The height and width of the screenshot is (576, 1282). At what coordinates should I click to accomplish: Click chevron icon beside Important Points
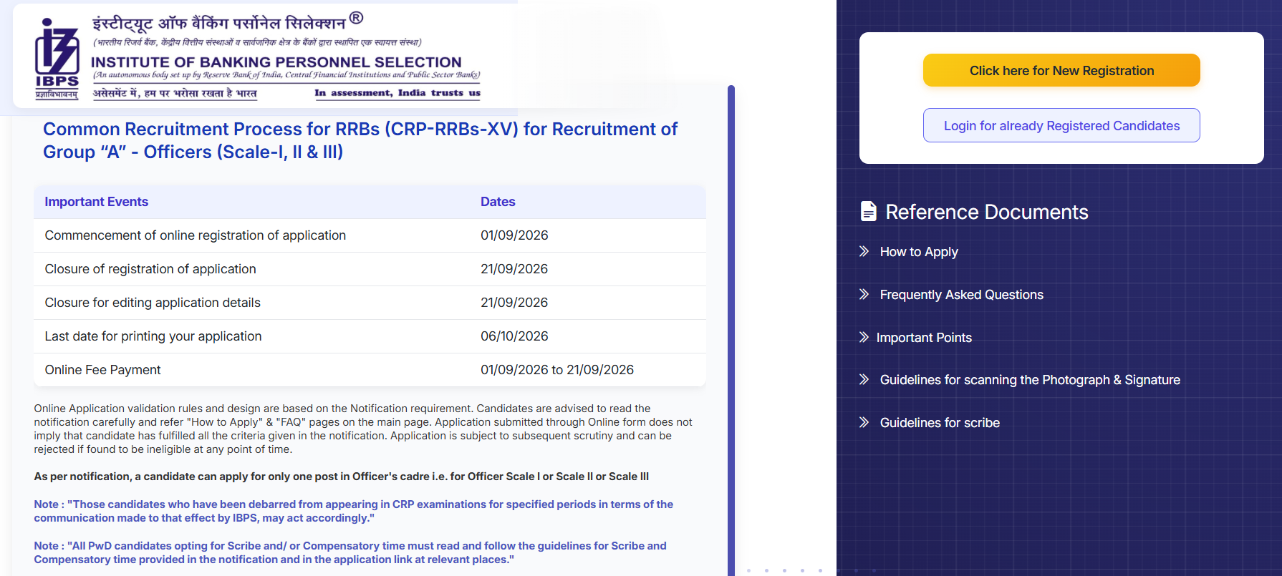tap(864, 337)
